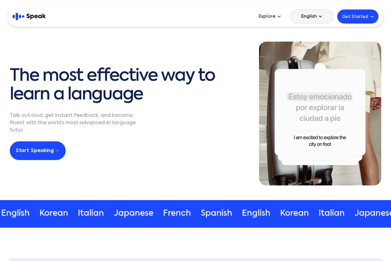This screenshot has width=391, height=261.
Task: Click the chevron on the English language selector
Action: point(320,17)
